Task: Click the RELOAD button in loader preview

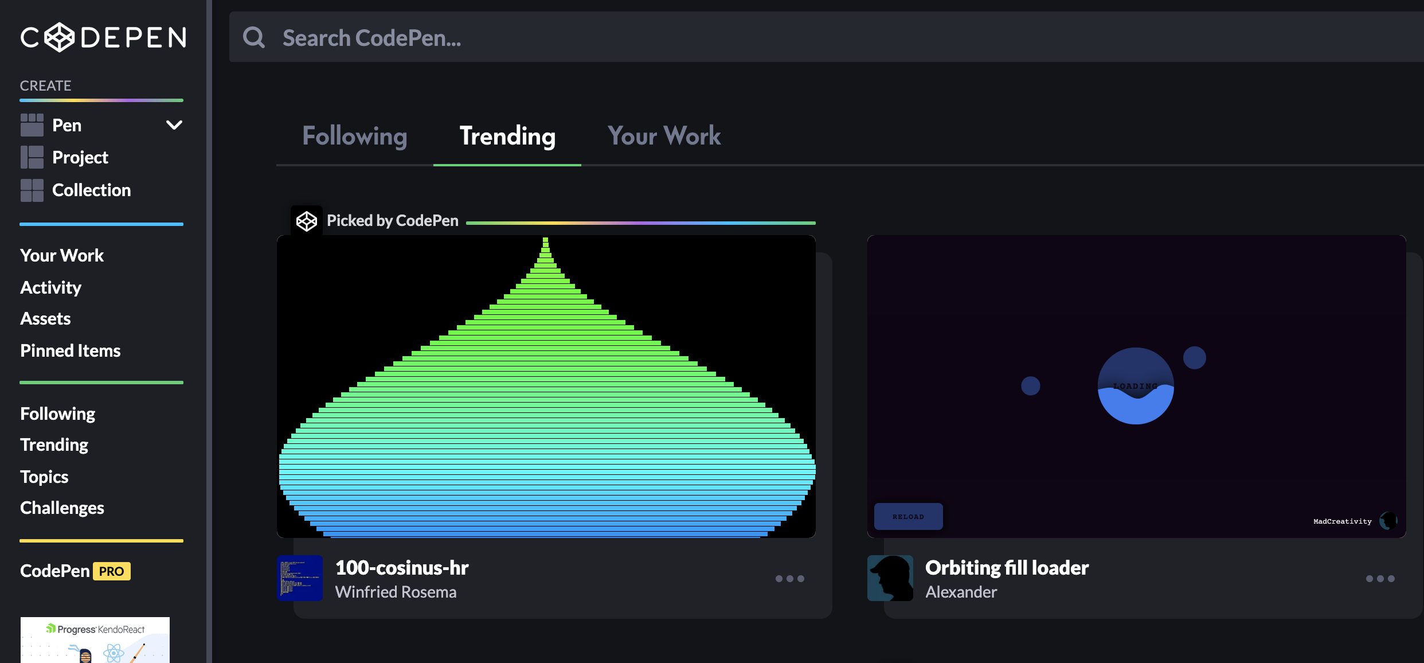Action: click(908, 517)
